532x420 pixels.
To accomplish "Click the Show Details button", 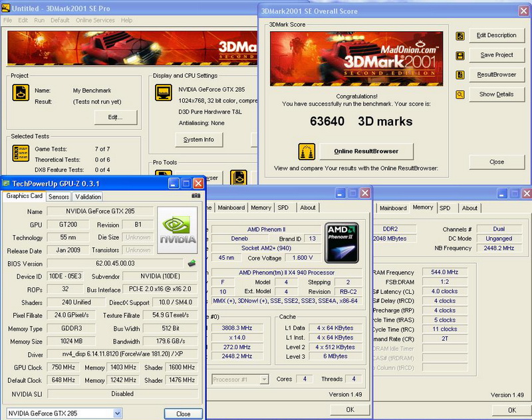I will [x=496, y=94].
